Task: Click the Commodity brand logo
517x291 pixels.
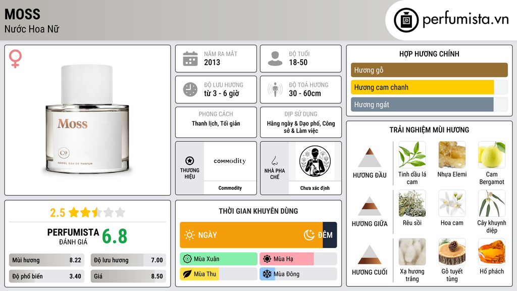Action: (230, 161)
